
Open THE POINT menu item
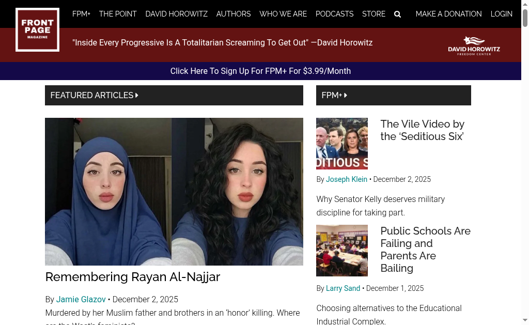(118, 14)
